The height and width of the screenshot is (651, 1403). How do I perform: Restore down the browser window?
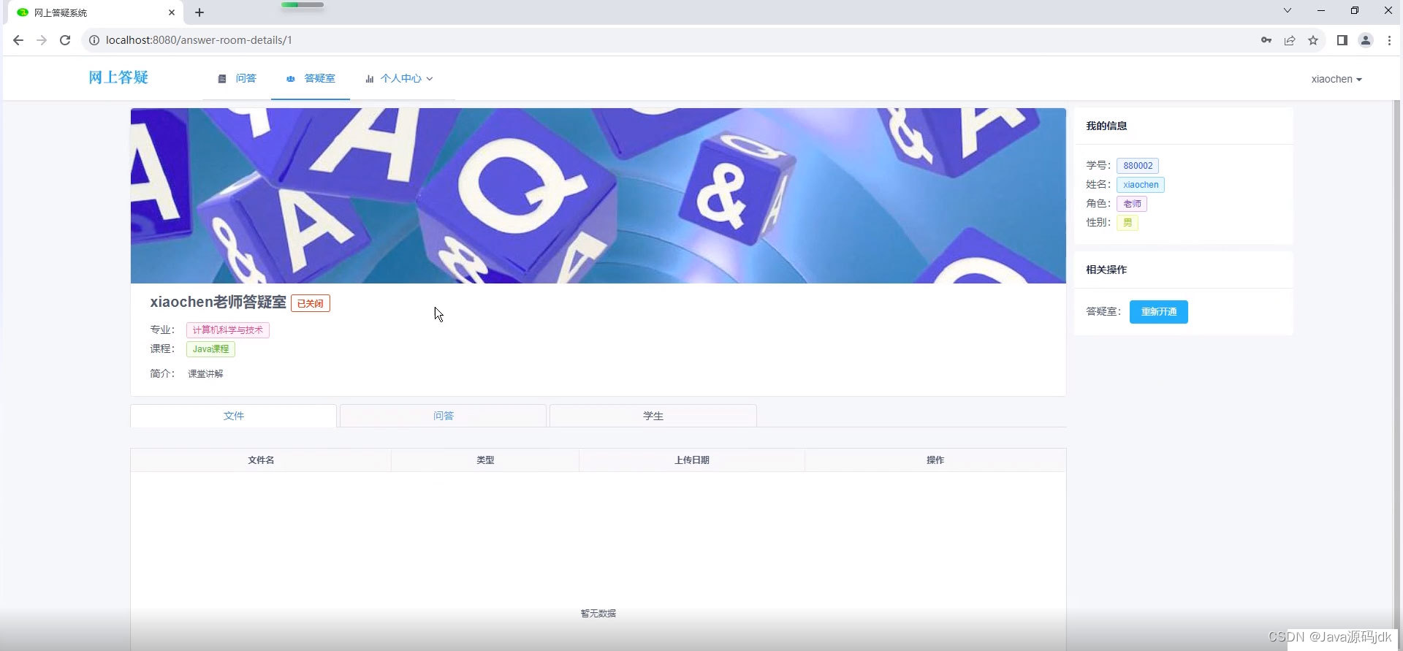point(1355,10)
